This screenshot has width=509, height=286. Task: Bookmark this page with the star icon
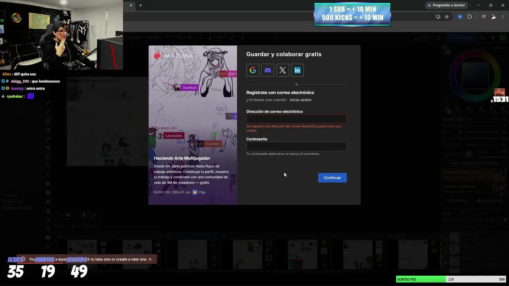click(x=447, y=17)
